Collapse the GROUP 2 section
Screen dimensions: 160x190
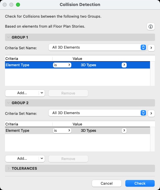8,103
